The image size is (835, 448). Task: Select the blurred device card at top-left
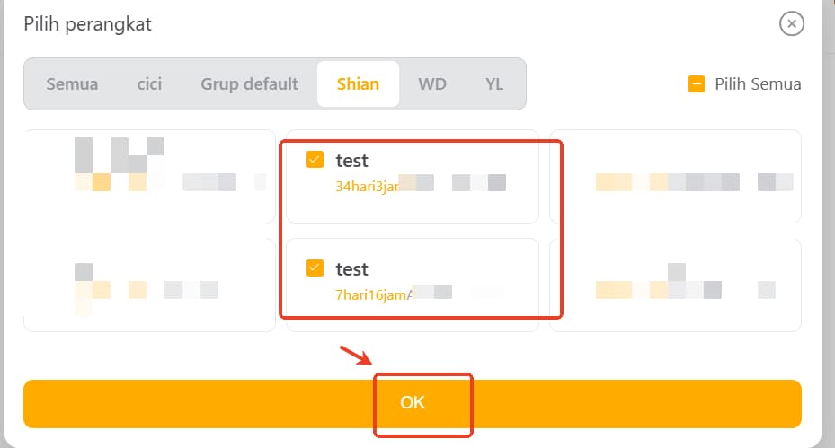click(149, 176)
